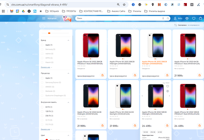Select the red color swatch in Цвет filter
Screen dimensions: 204x140
pos(47,139)
